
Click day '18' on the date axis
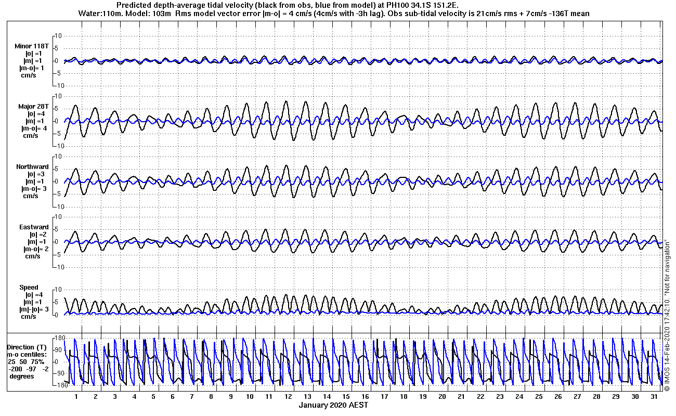(404, 396)
